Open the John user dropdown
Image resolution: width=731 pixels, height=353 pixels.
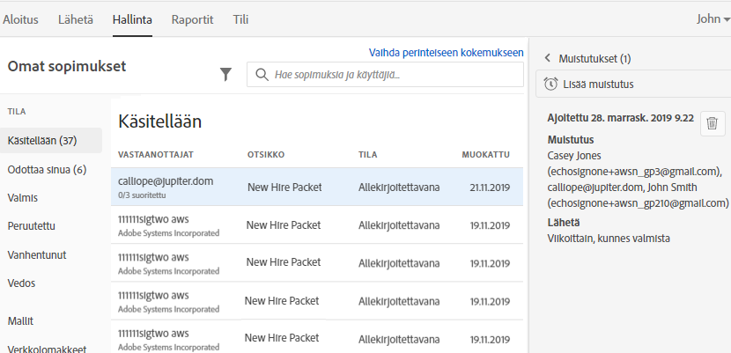pos(706,18)
